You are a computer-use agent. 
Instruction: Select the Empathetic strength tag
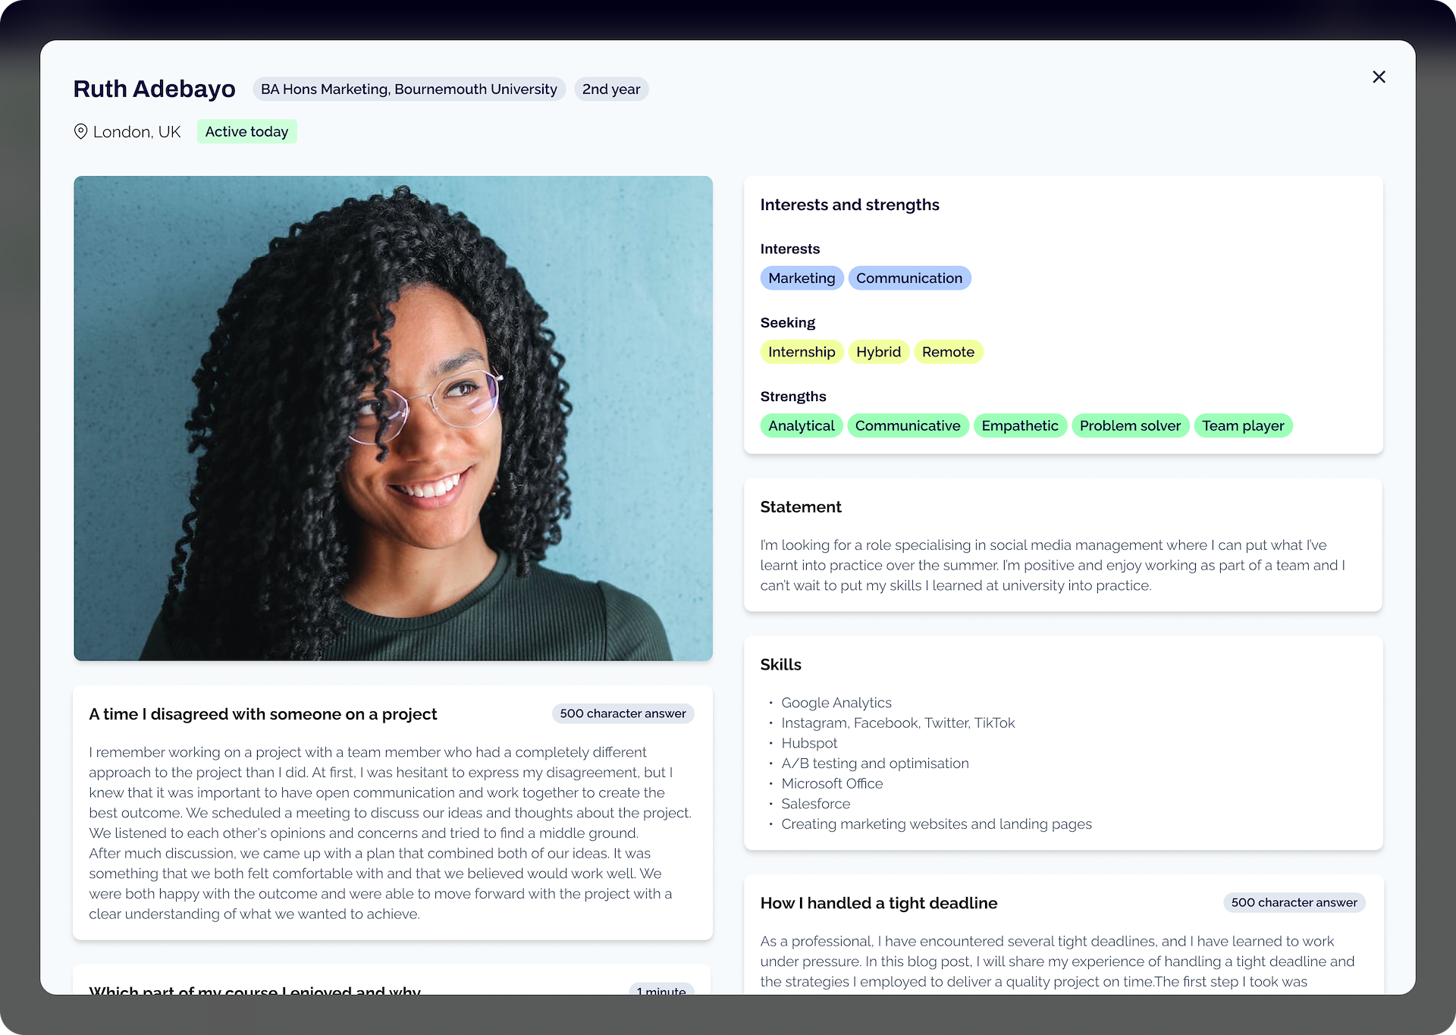point(1020,426)
